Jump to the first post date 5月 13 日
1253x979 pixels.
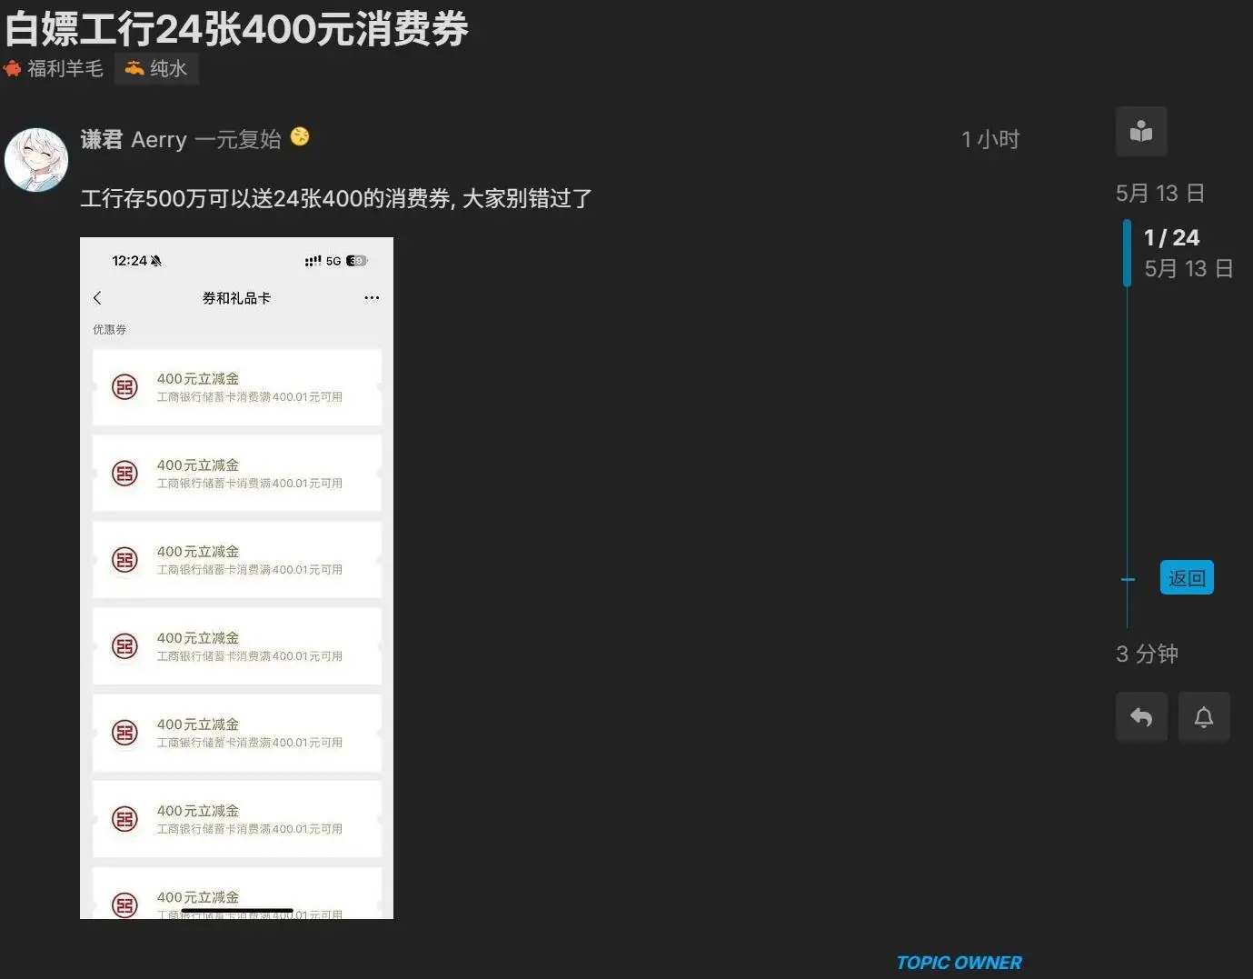pyautogui.click(x=1160, y=193)
